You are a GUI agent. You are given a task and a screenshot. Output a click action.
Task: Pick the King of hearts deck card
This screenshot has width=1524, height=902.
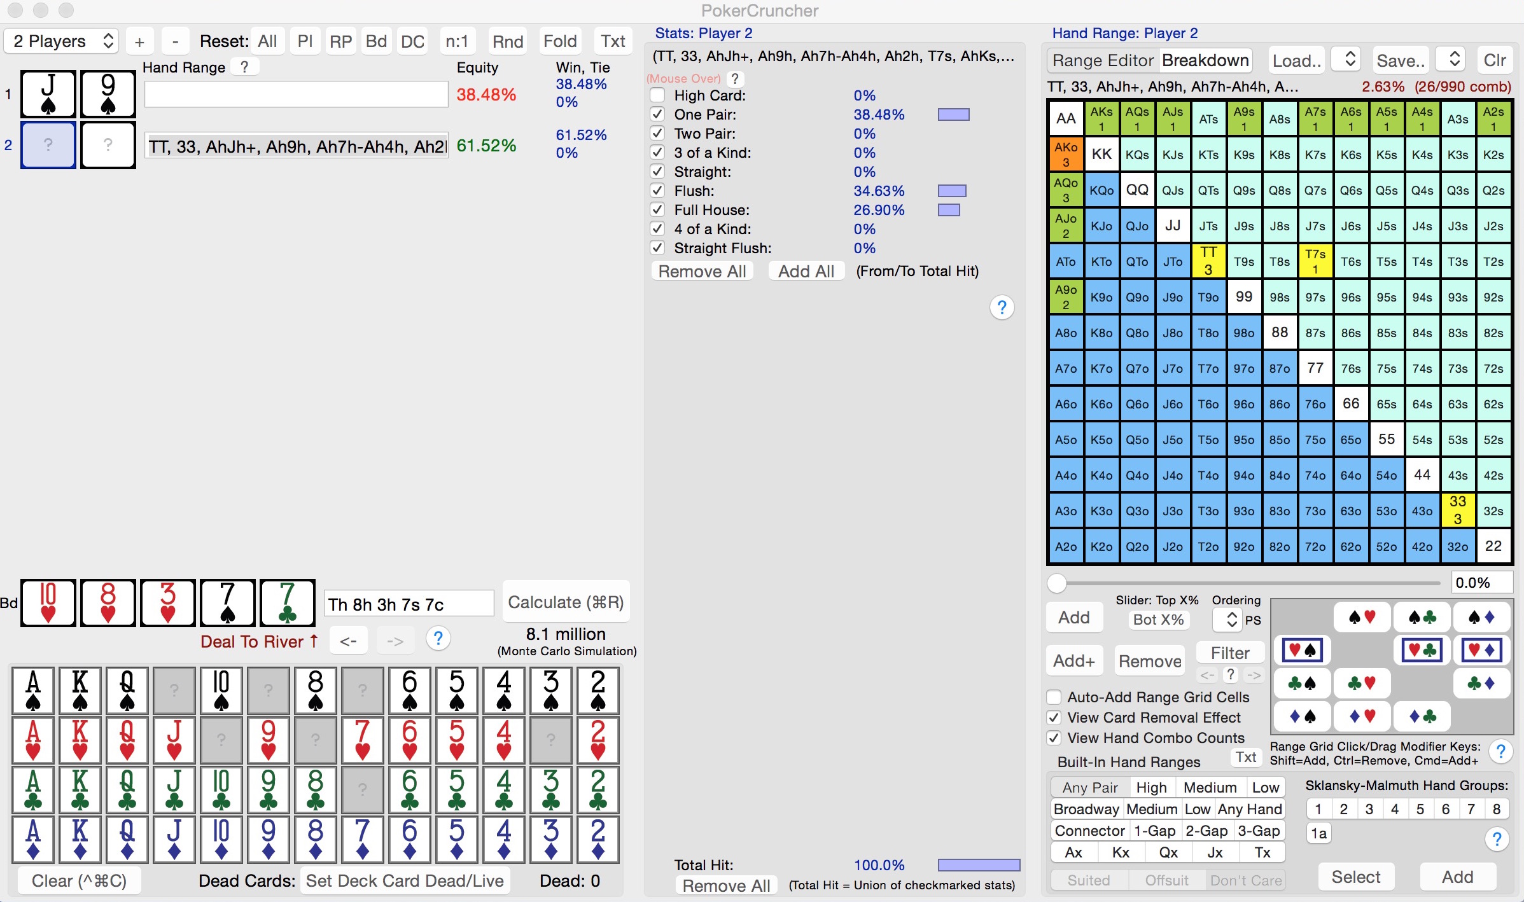tap(80, 740)
